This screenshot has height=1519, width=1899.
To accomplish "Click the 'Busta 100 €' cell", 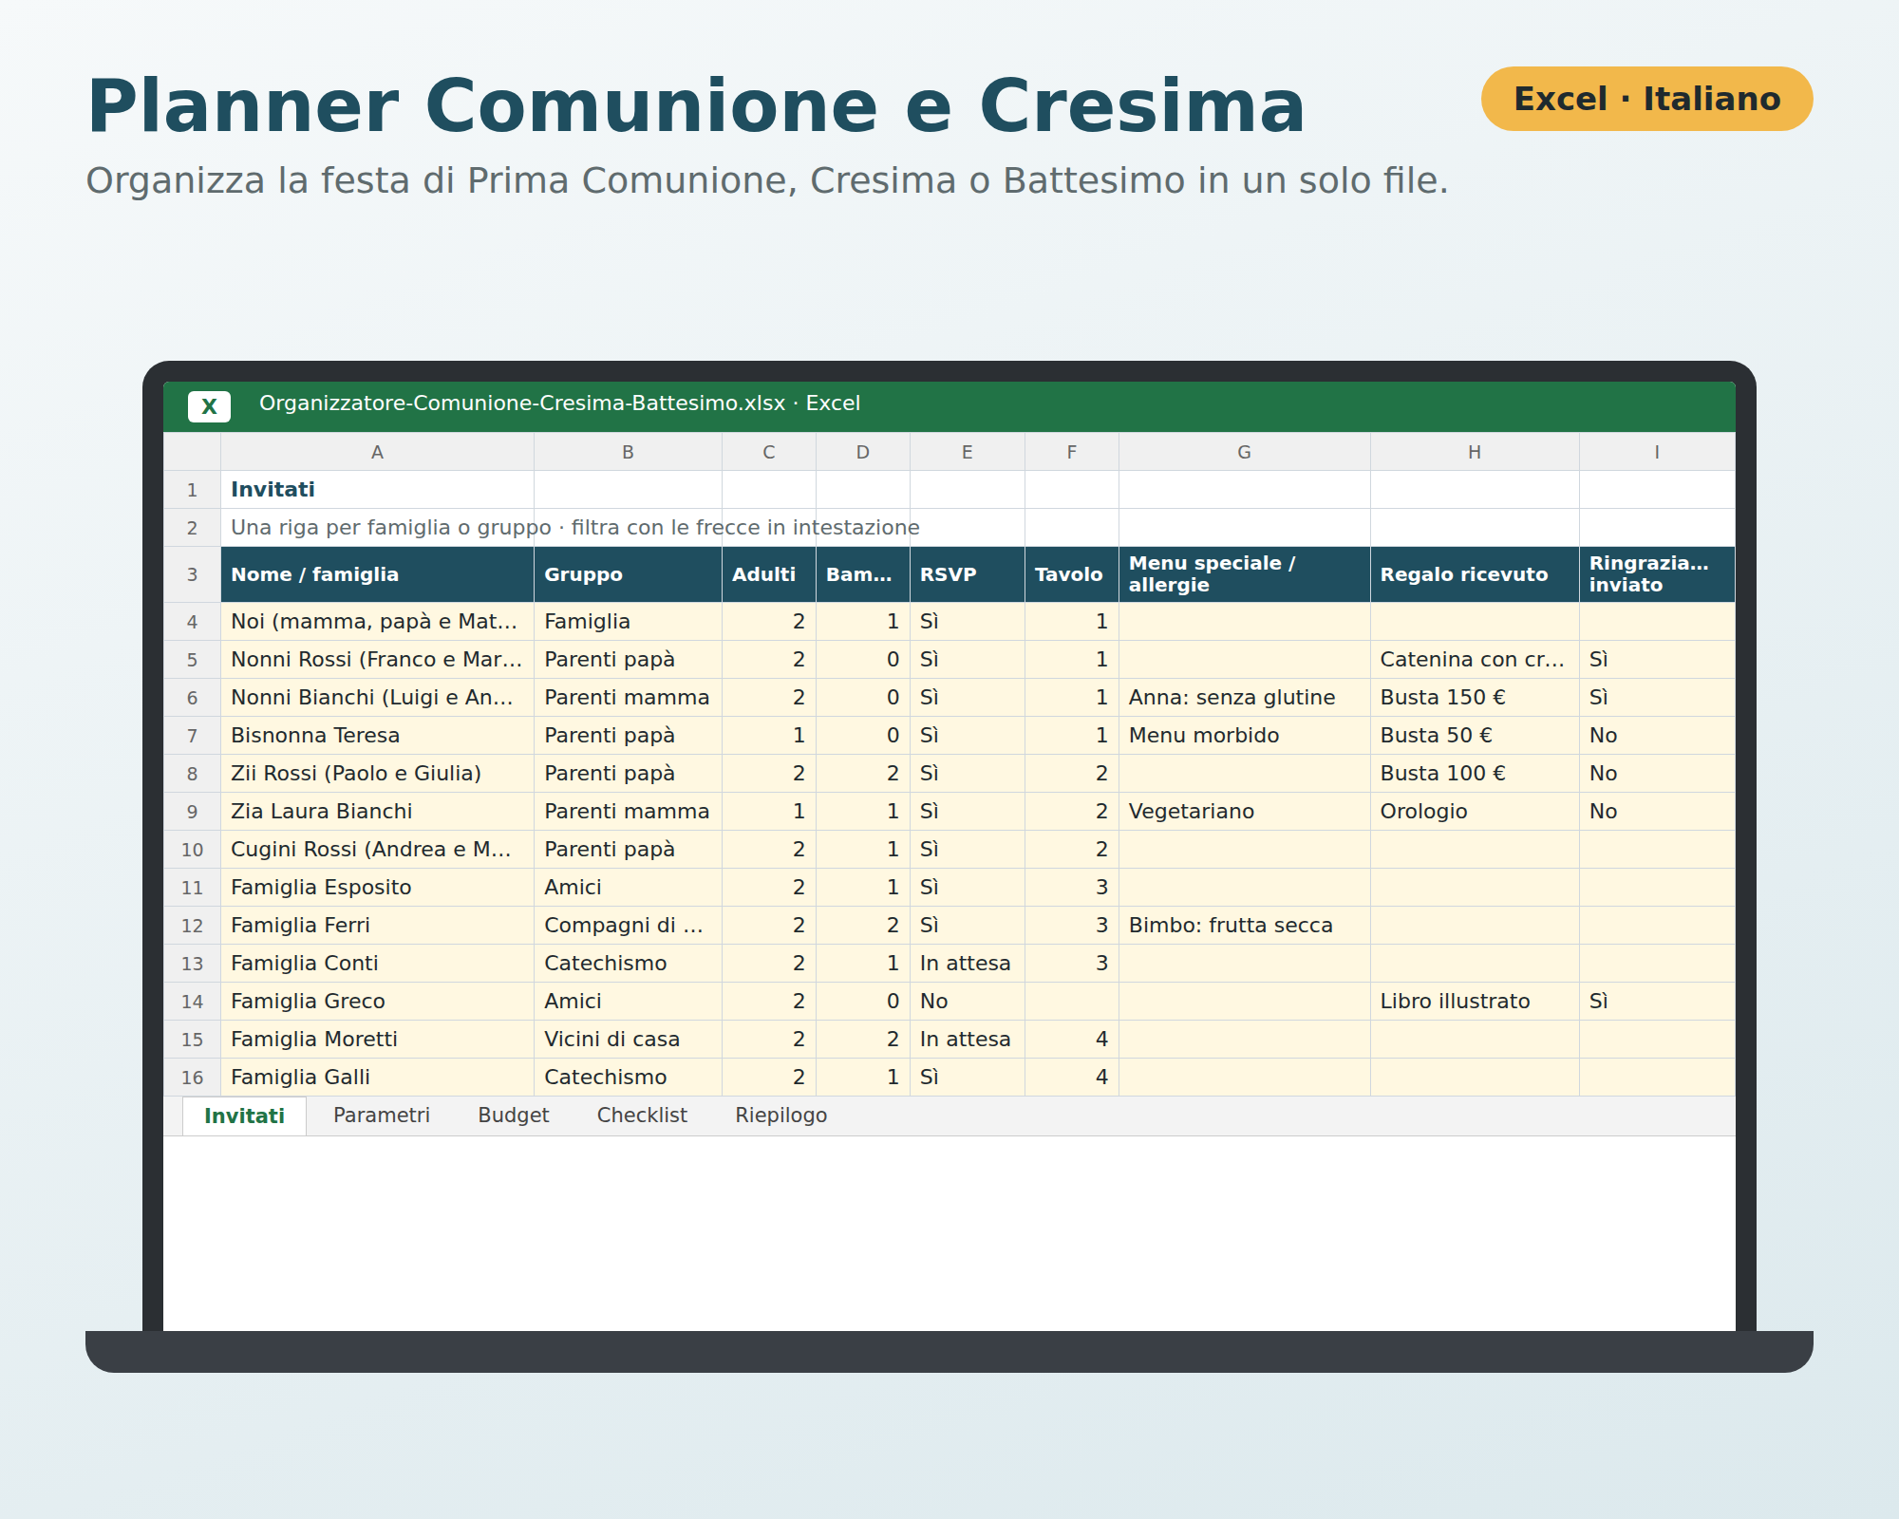I will 1475,774.
